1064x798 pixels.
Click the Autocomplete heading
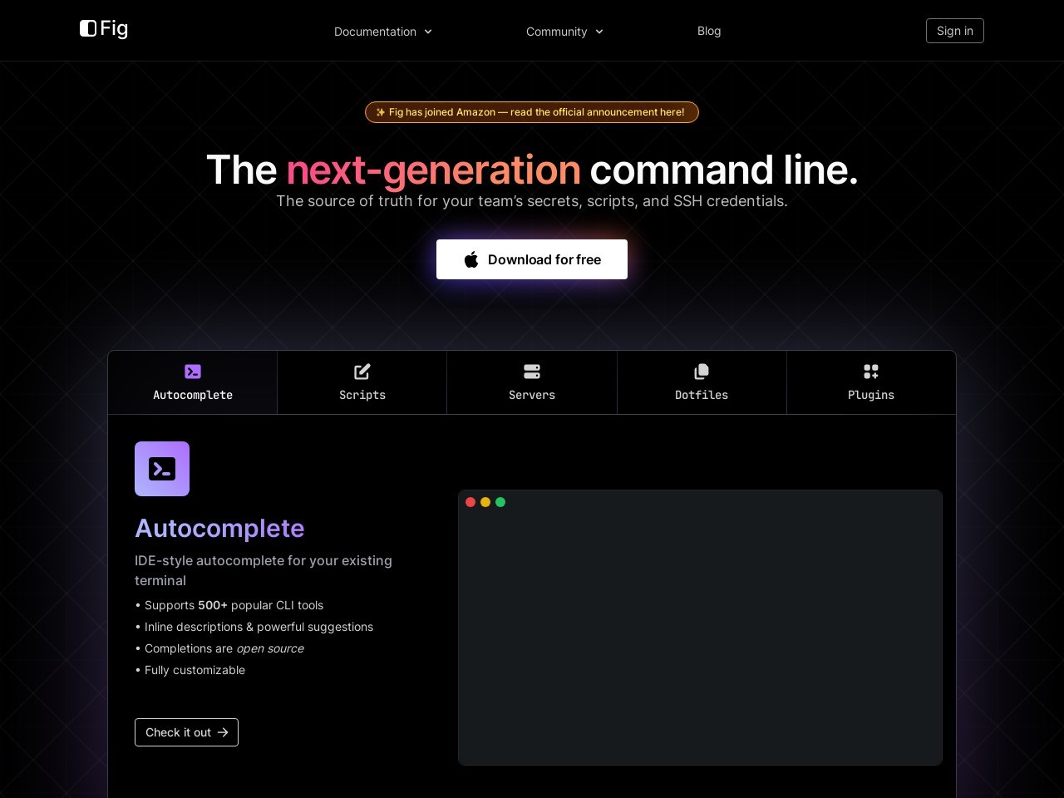click(219, 529)
